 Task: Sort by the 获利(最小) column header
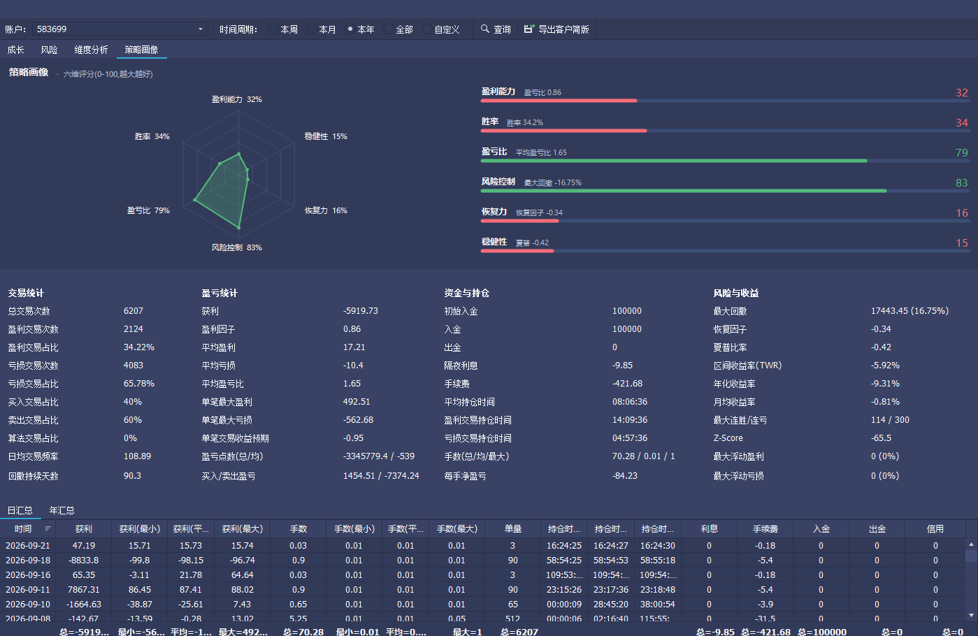pyautogui.click(x=140, y=529)
